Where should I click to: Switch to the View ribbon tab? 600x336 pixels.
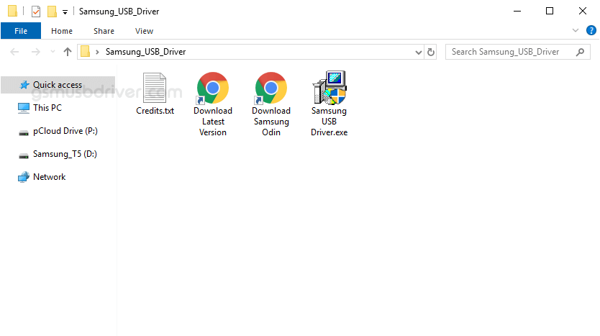[x=144, y=31]
